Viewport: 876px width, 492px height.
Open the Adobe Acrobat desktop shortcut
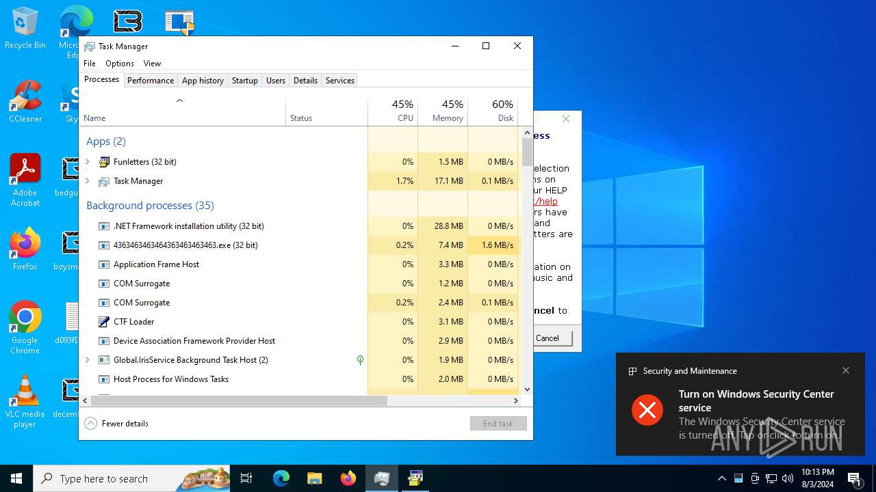pos(25,180)
